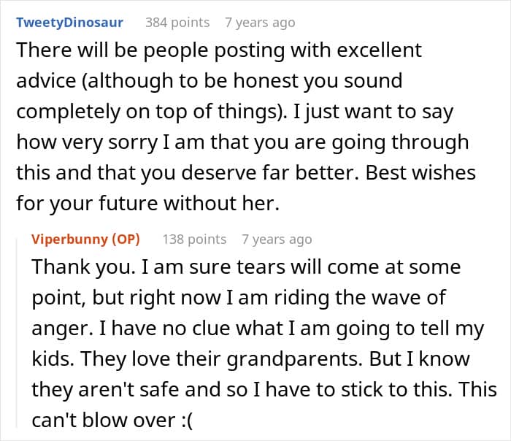The height and width of the screenshot is (441, 511).
Task: Click the line starting 'There will be people posting'
Action: click(x=219, y=50)
